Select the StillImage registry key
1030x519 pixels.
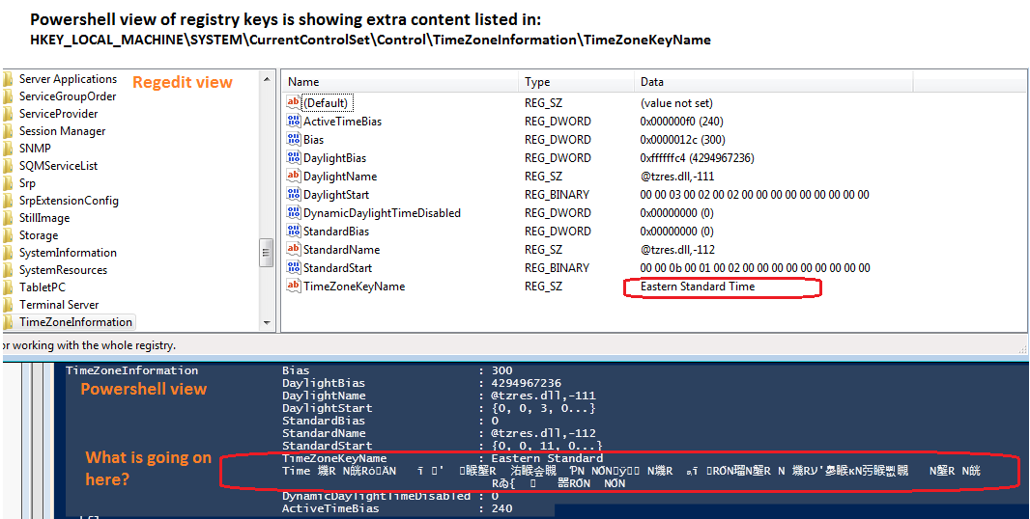click(44, 218)
